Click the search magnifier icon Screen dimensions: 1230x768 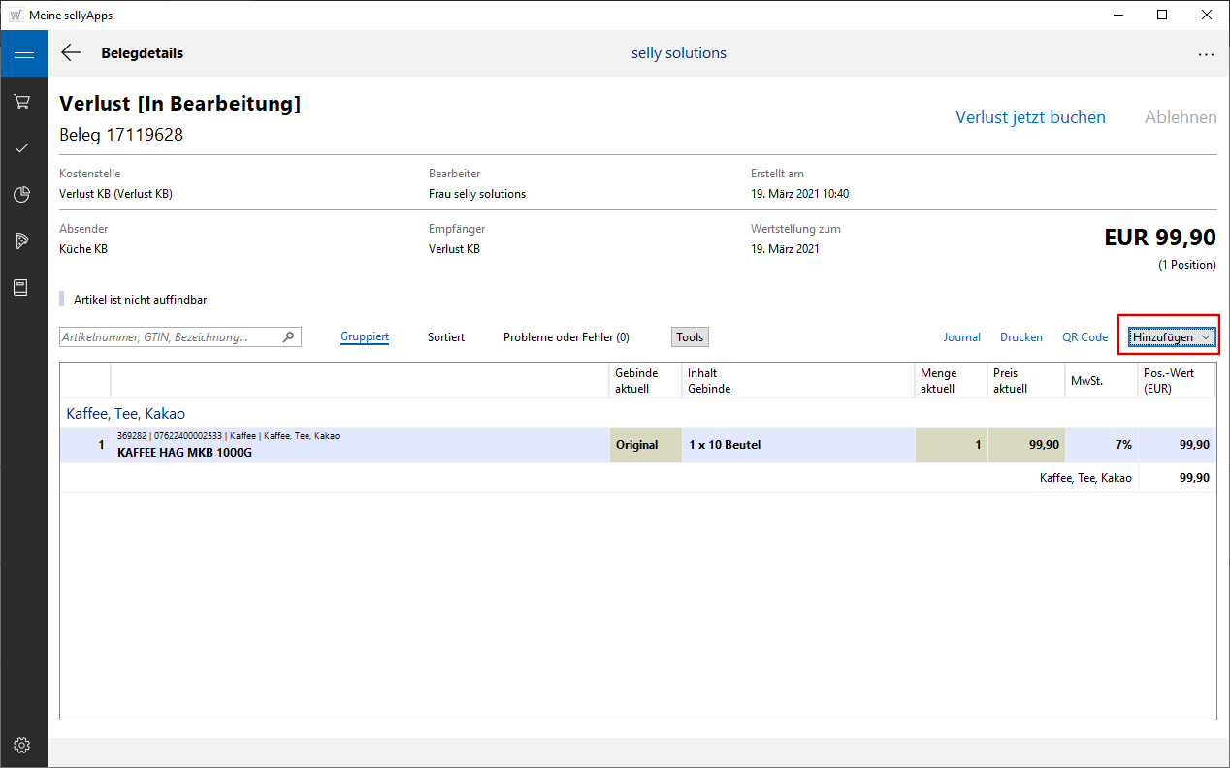[288, 337]
